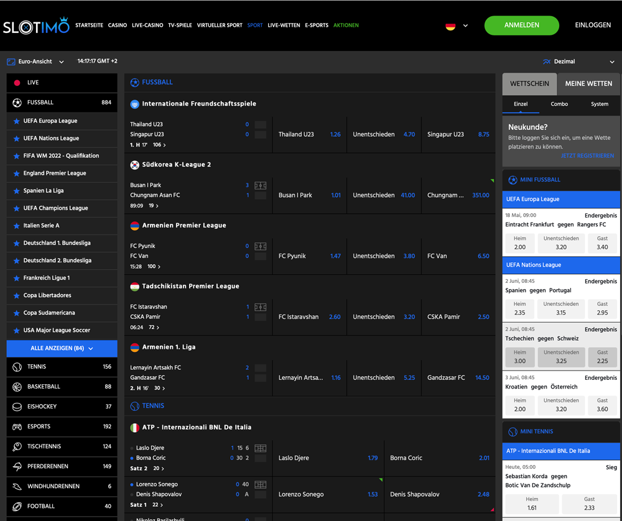
Task: Click the Pferderennen horse racing icon
Action: [17, 467]
